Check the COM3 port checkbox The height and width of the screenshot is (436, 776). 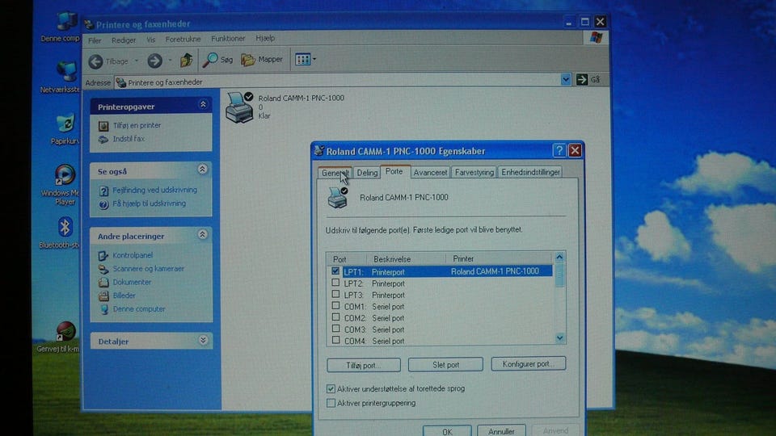pyautogui.click(x=335, y=329)
